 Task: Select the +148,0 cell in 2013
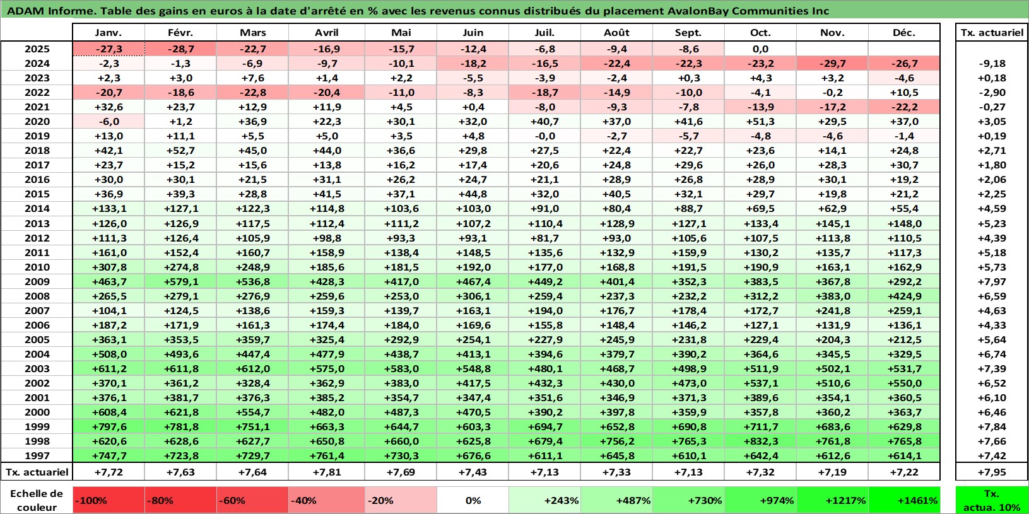[904, 224]
